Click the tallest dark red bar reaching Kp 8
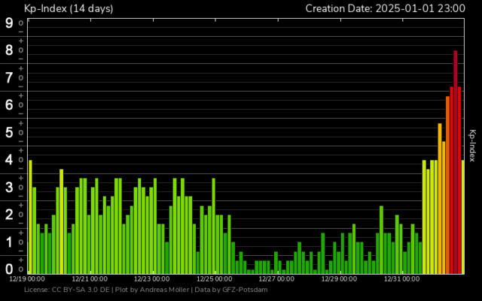The image size is (482, 301). point(456,162)
